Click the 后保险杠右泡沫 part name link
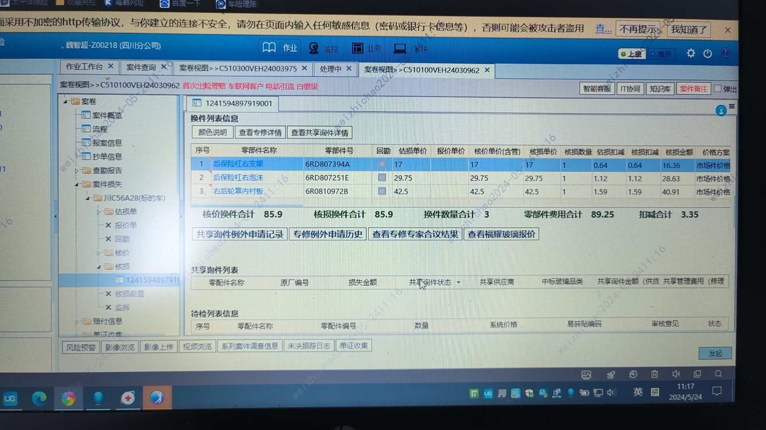Viewport: 766px width, 430px height. click(x=238, y=178)
